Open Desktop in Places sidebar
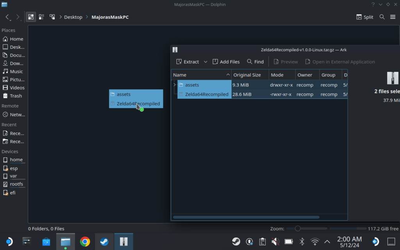This screenshot has width=400, height=250. (13, 47)
